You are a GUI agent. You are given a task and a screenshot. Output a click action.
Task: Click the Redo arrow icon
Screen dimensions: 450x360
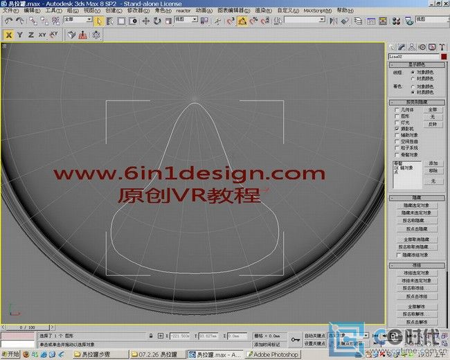coord(20,21)
